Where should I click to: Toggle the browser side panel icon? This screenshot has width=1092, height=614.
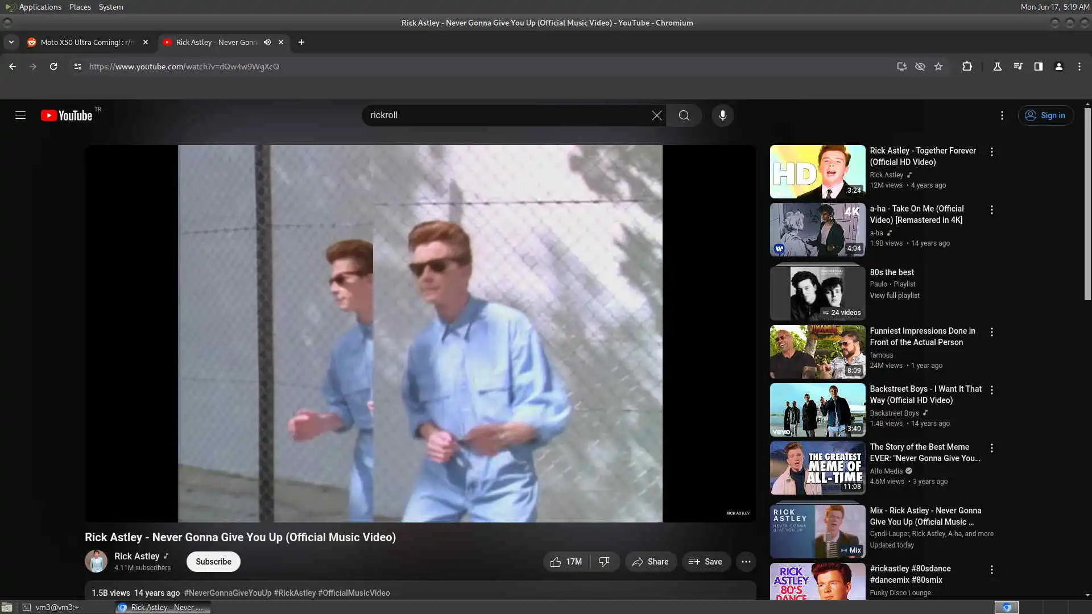coord(1038,67)
